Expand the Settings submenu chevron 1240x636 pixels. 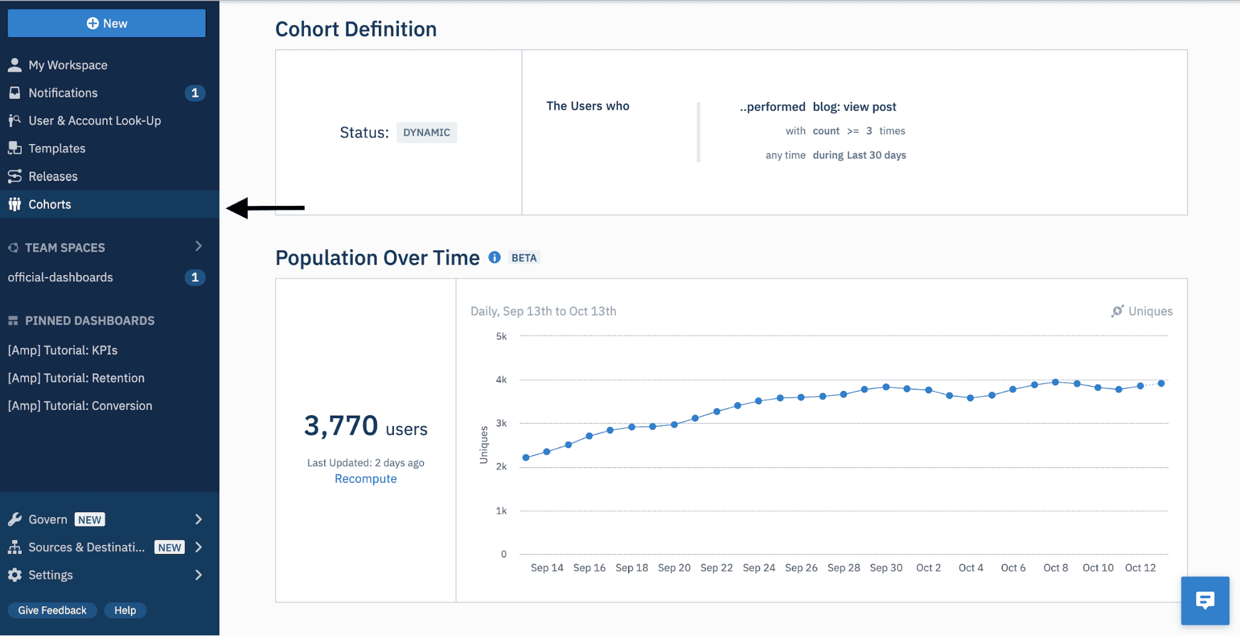(x=198, y=575)
